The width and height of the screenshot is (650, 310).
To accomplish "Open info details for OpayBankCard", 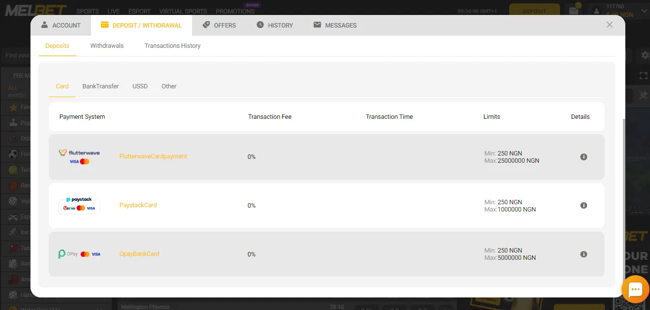I will point(583,254).
